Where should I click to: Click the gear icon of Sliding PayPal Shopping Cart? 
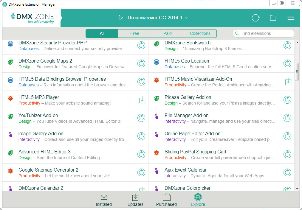(157, 153)
